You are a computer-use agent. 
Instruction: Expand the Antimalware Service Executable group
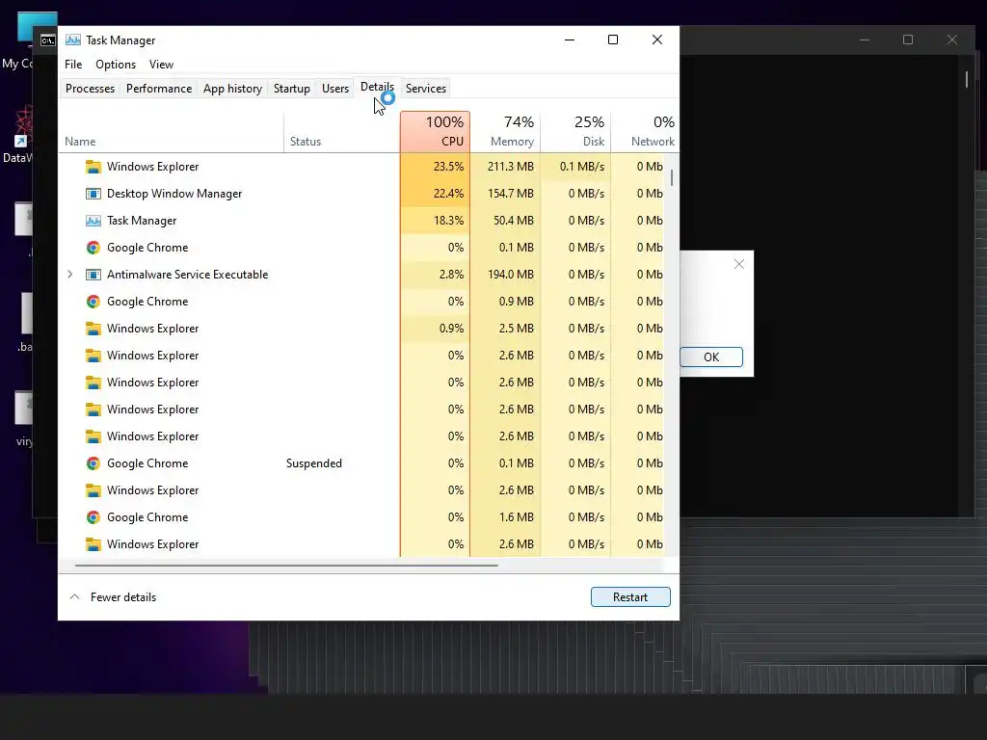pyautogui.click(x=69, y=275)
